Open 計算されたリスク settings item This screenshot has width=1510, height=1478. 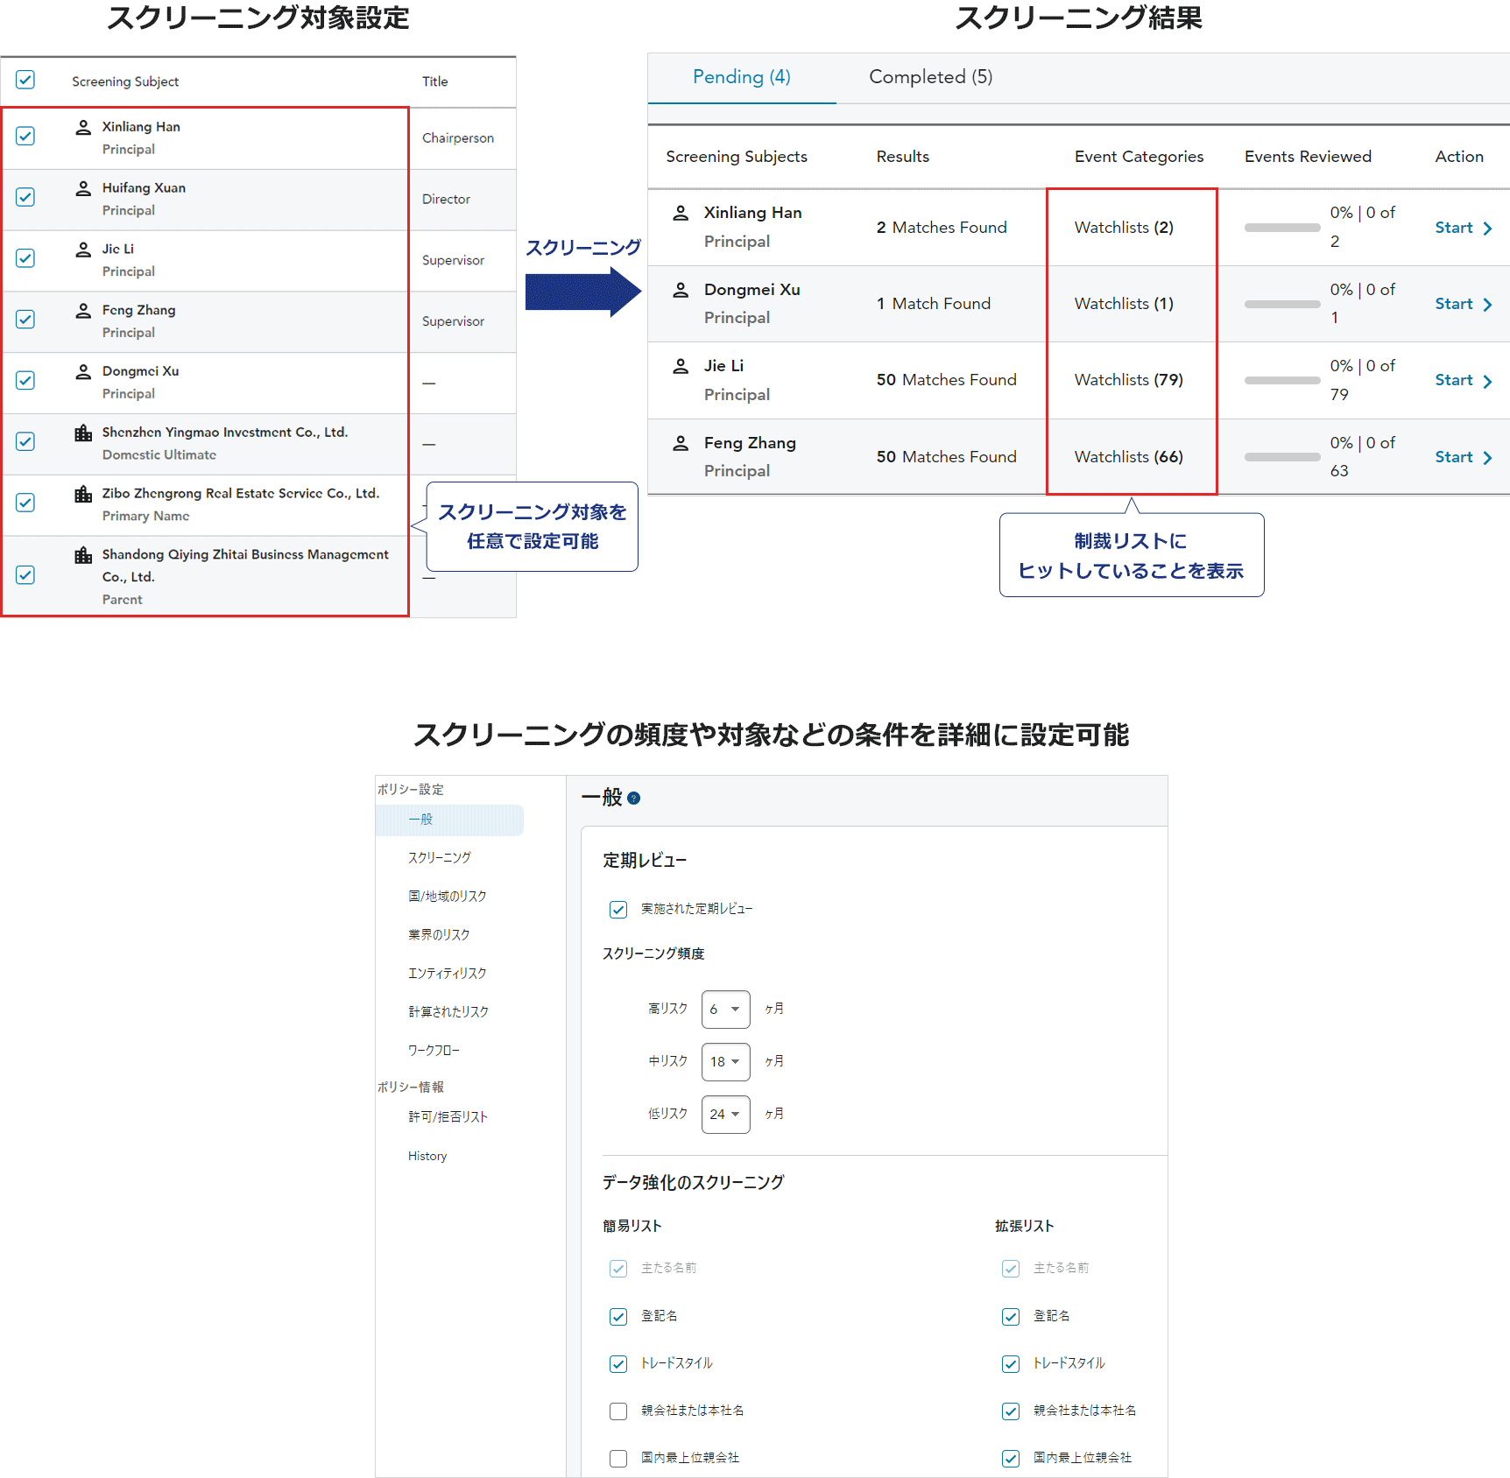[448, 1012]
